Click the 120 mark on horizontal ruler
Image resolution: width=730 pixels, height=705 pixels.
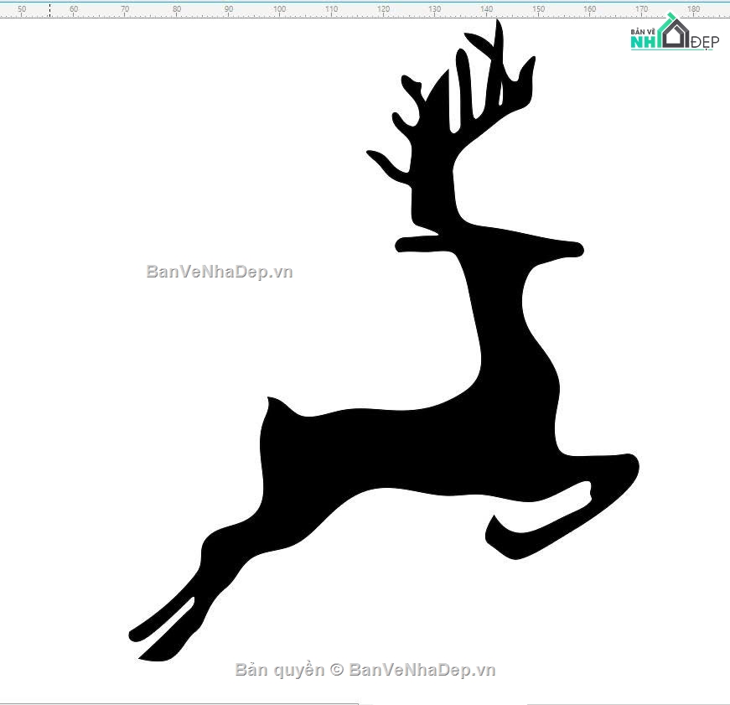click(x=383, y=9)
